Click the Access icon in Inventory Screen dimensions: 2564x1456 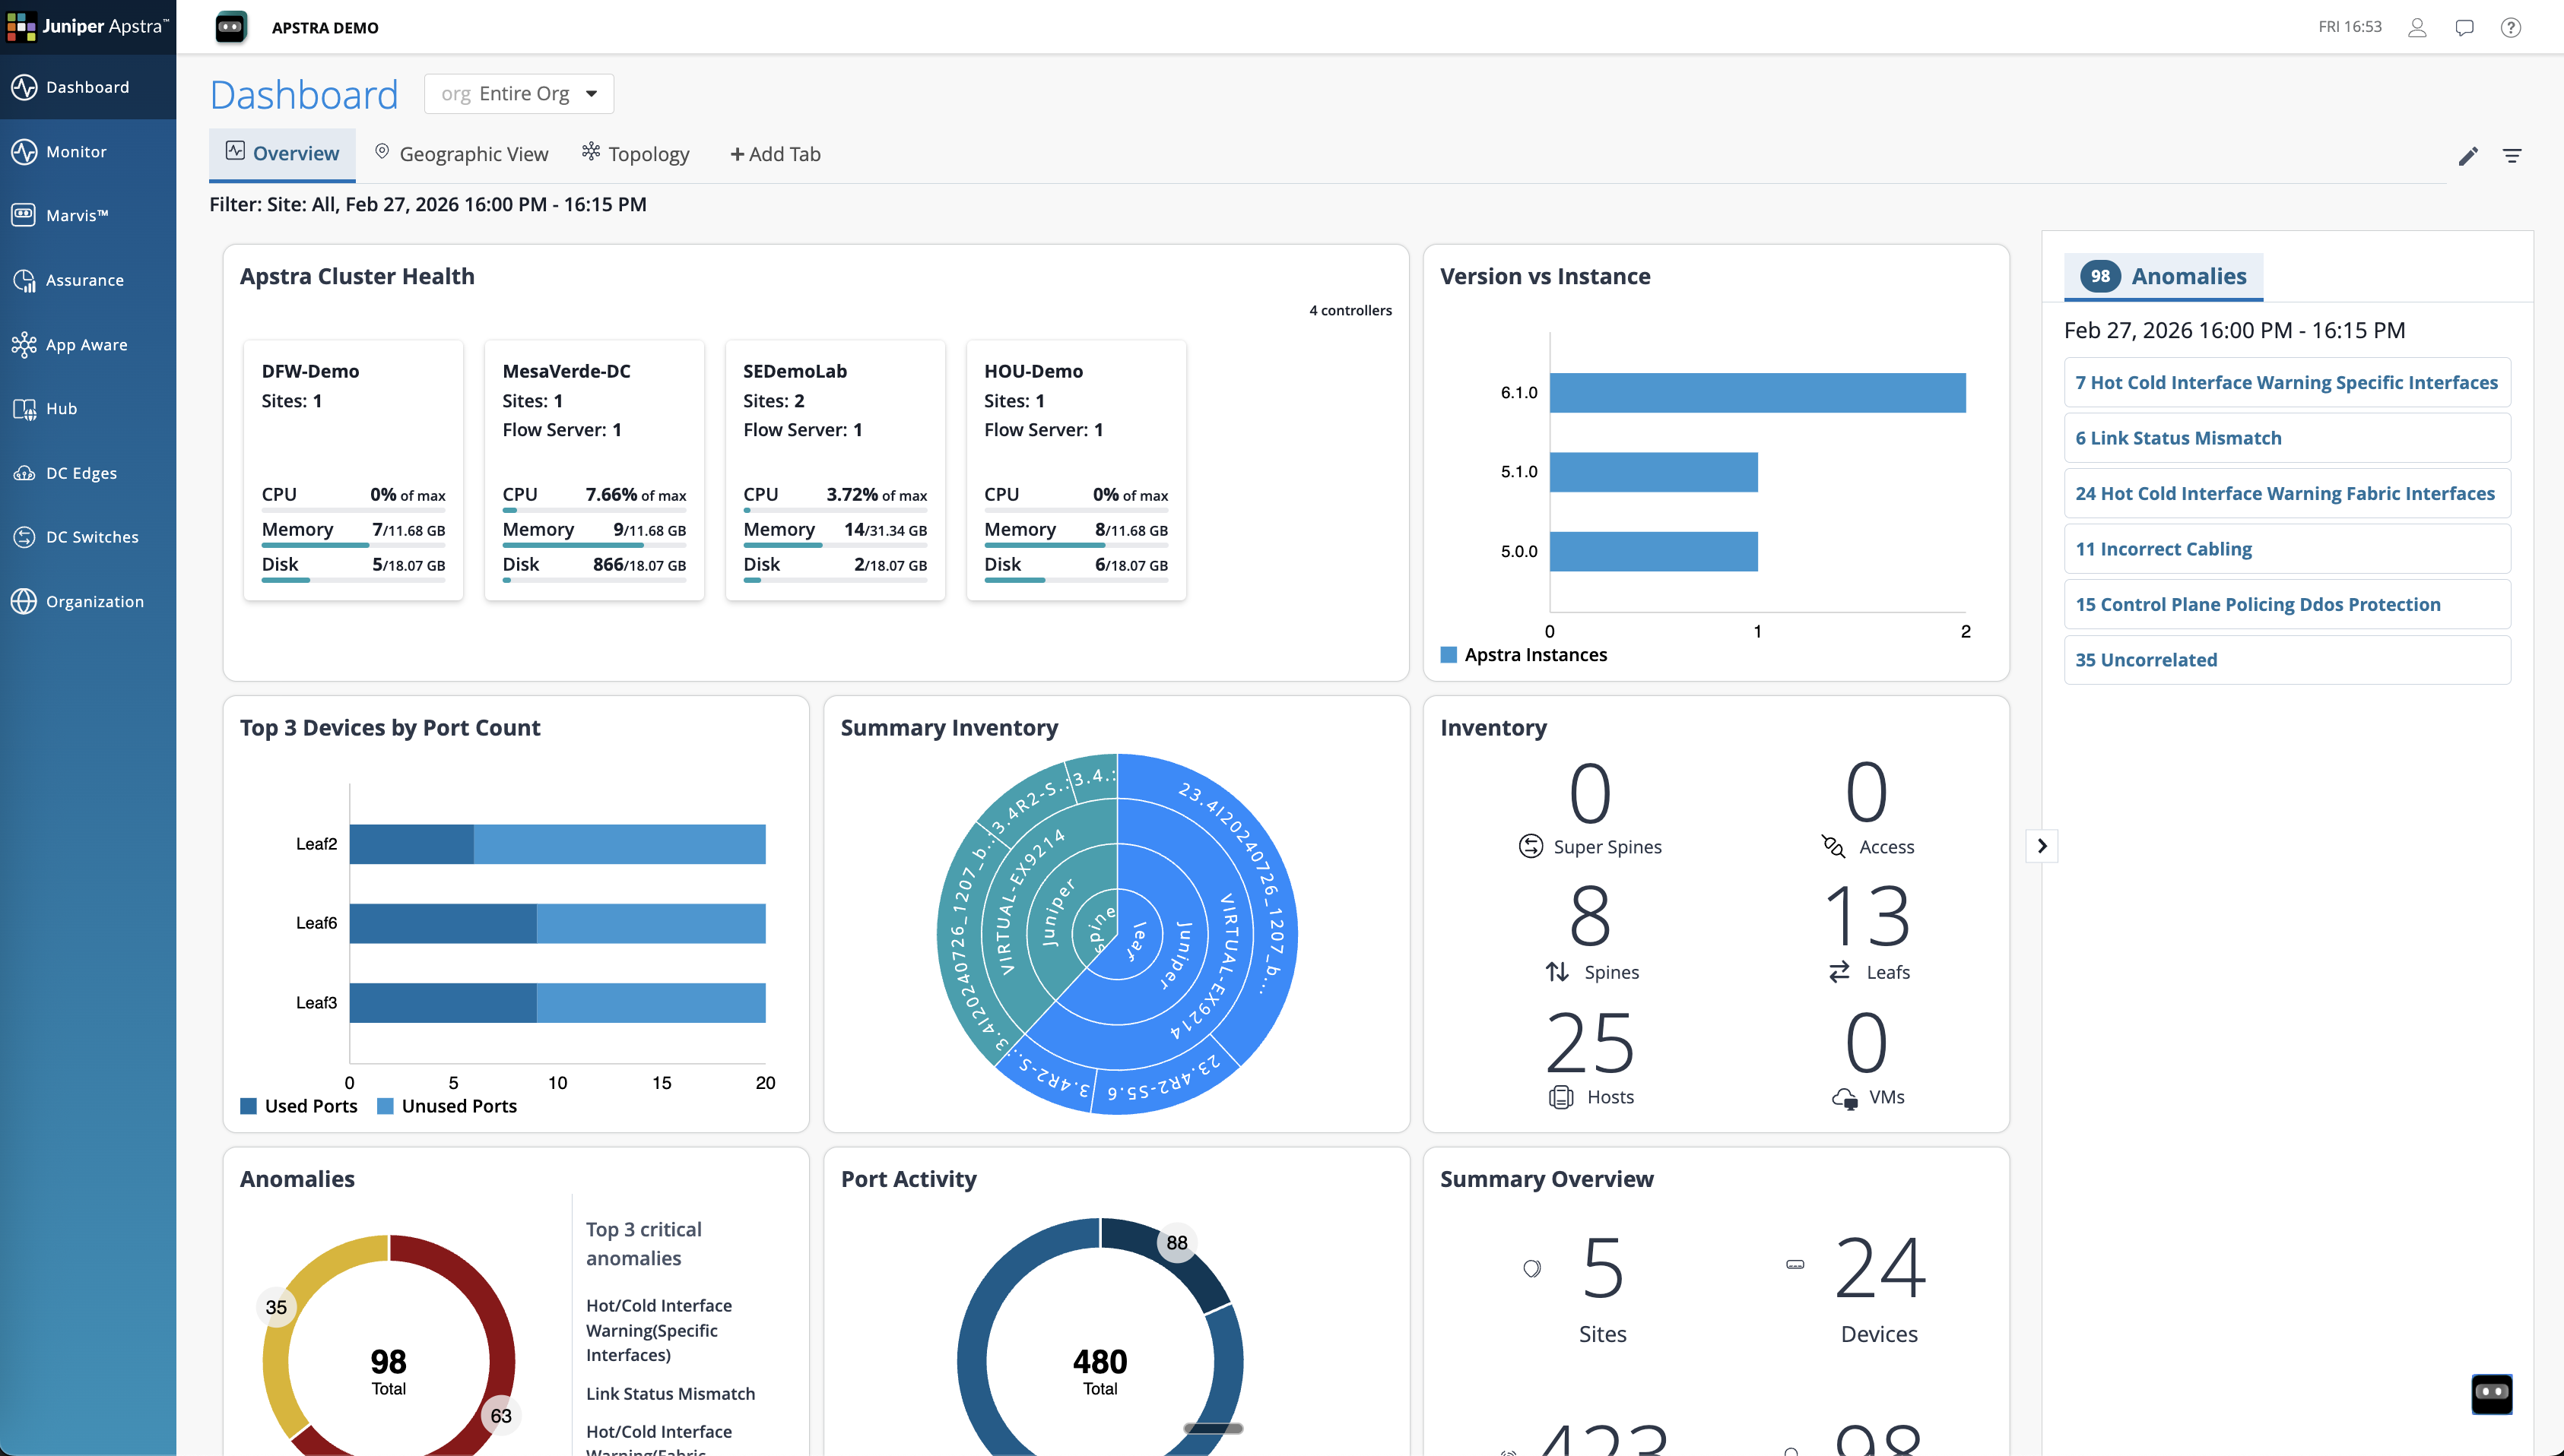pos(1833,846)
